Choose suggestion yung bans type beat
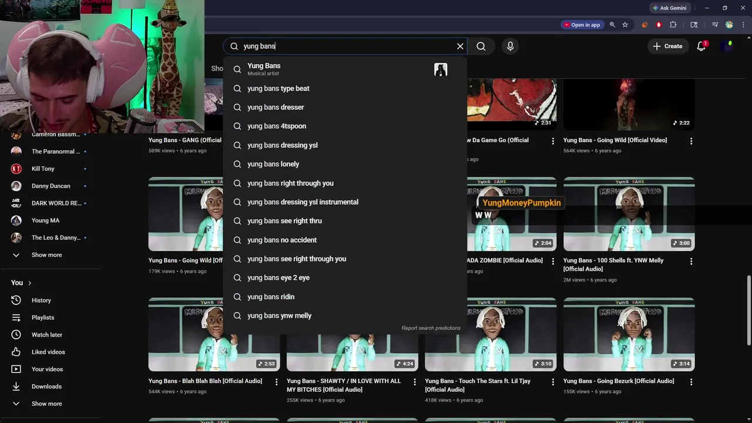752x423 pixels. pyautogui.click(x=345, y=88)
